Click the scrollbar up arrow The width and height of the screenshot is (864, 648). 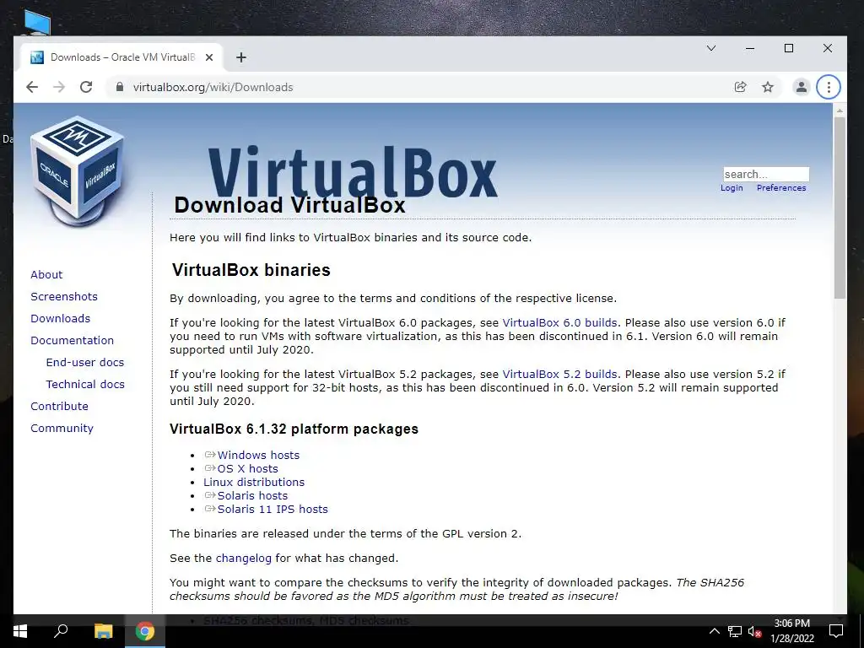coord(840,111)
